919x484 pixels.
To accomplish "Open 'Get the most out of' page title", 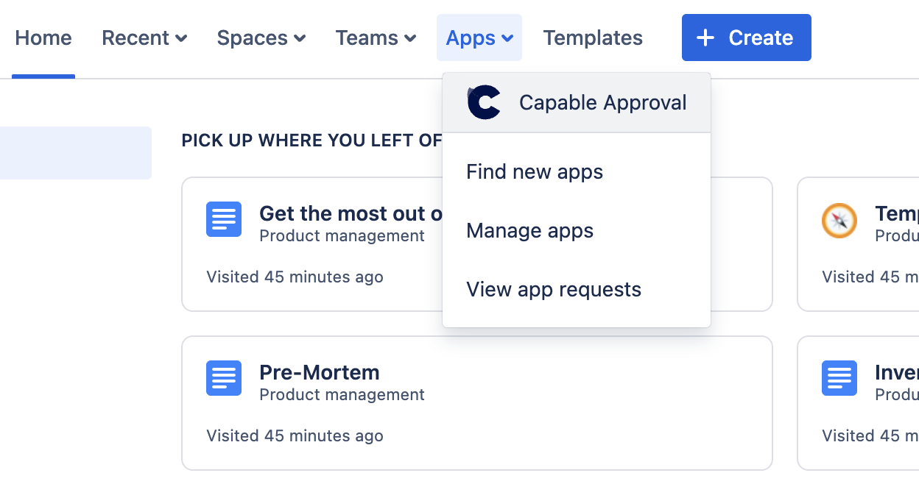I will pyautogui.click(x=351, y=213).
